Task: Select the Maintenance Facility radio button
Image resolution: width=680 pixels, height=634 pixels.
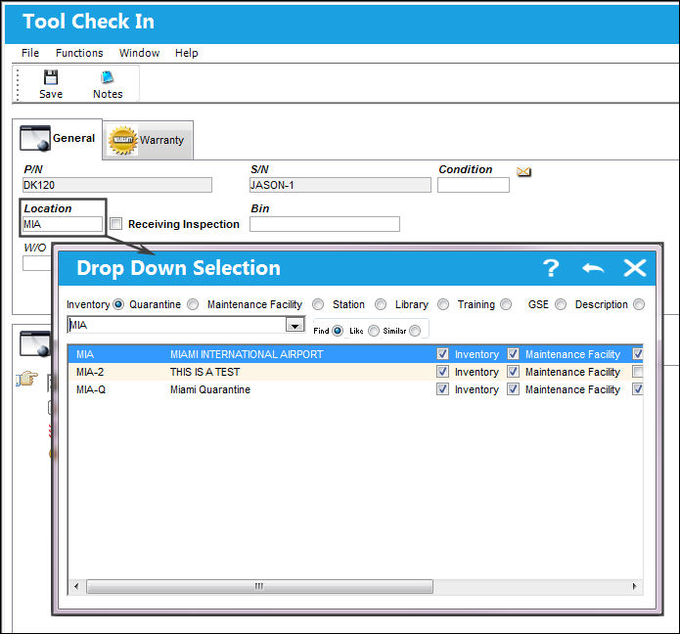Action: pyautogui.click(x=318, y=304)
